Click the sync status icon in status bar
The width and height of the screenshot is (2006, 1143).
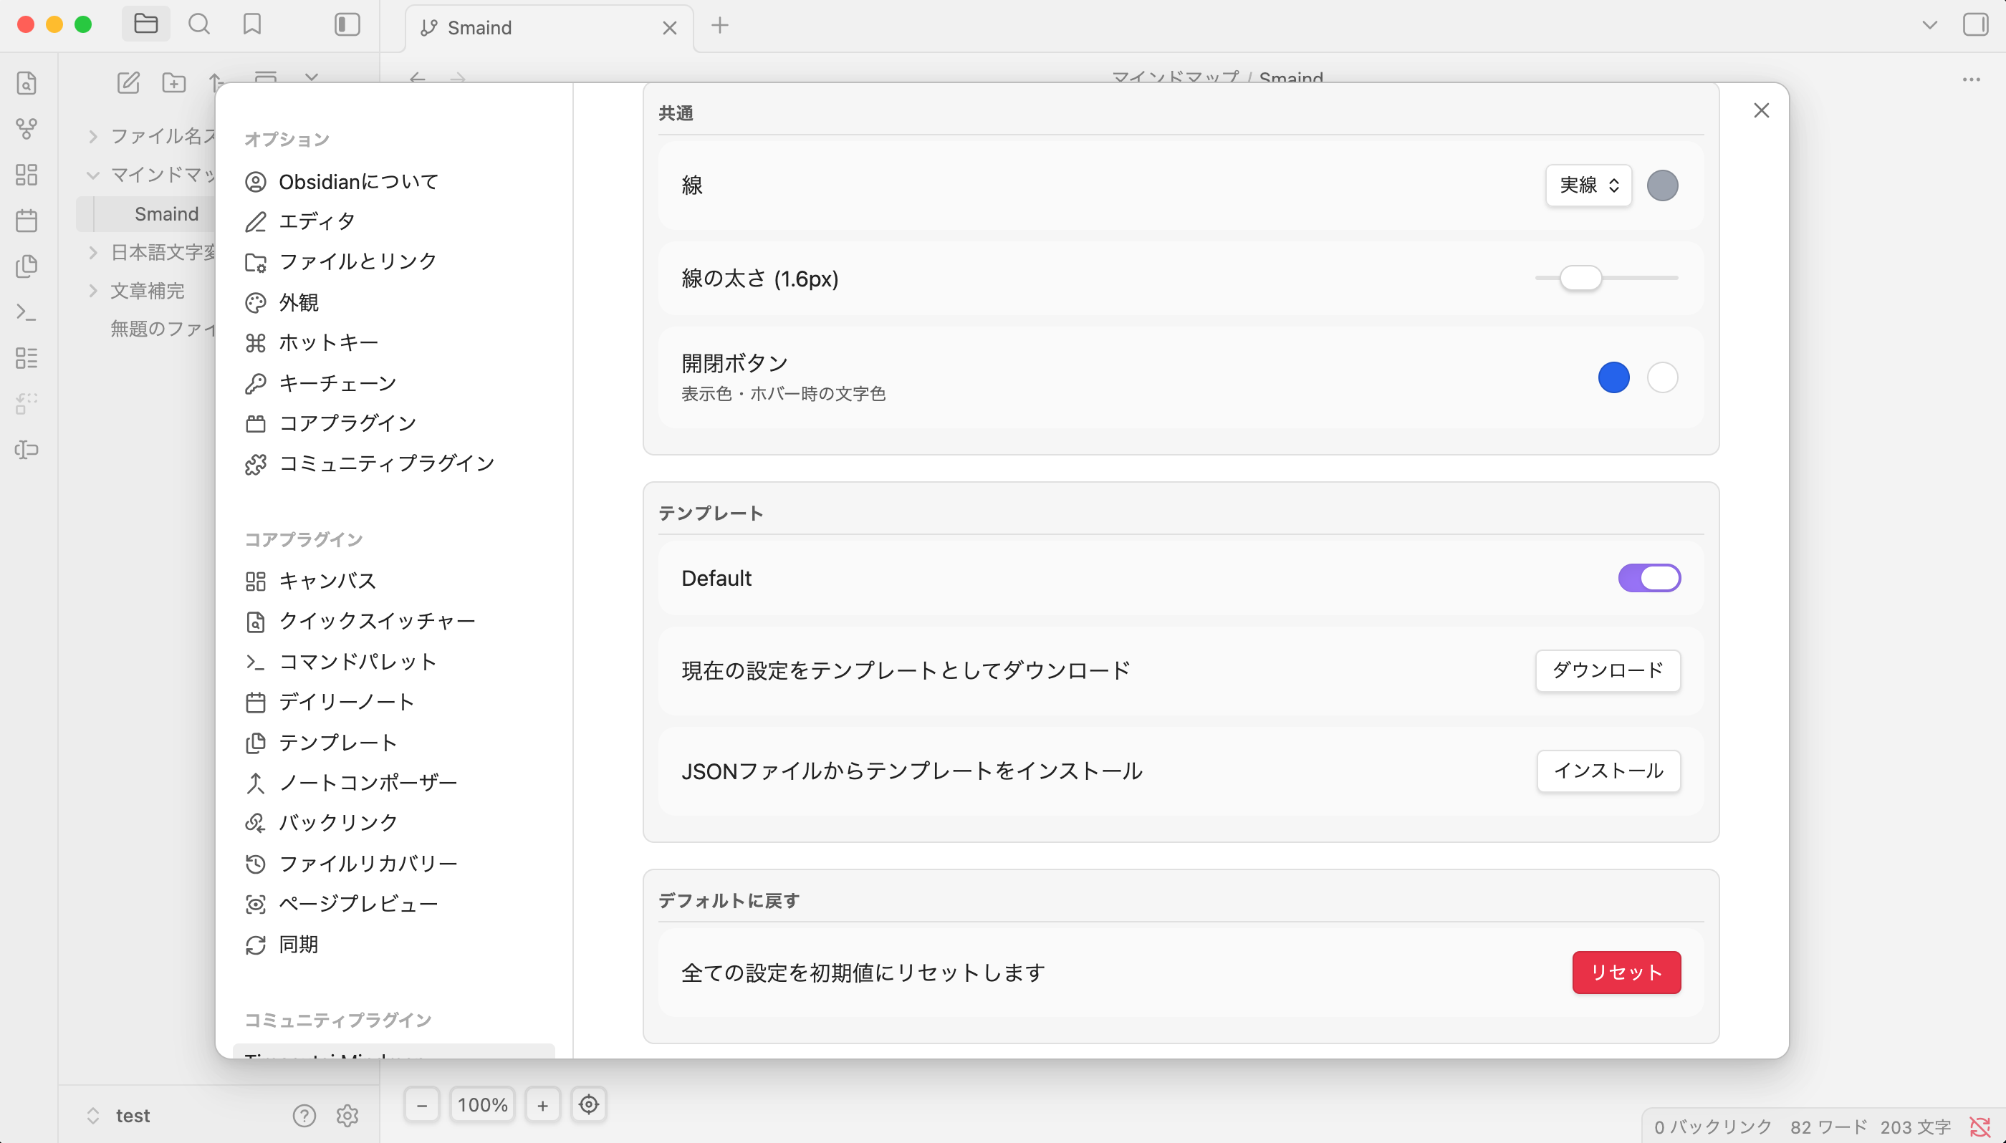pyautogui.click(x=1979, y=1127)
